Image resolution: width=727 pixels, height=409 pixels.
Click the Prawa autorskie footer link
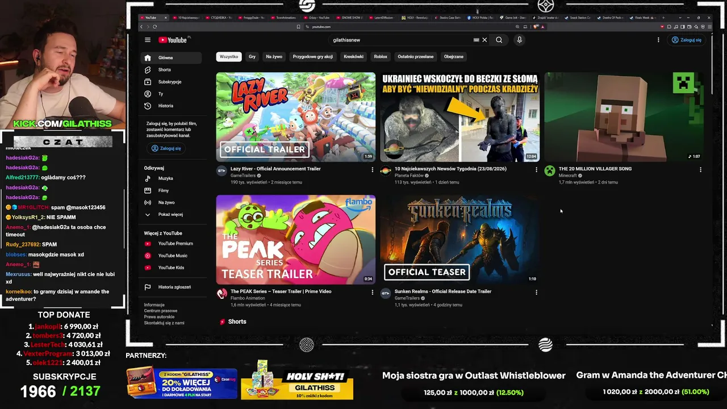pyautogui.click(x=160, y=317)
